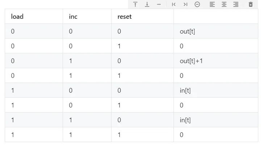Delete the table with trash icon
The image size is (267, 150).
click(251, 4)
